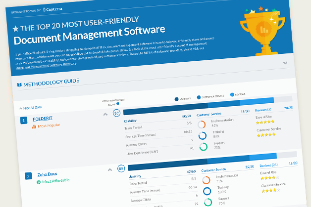Click the 'Most Popular' label
This screenshot has height=207, width=311.
(x=49, y=125)
